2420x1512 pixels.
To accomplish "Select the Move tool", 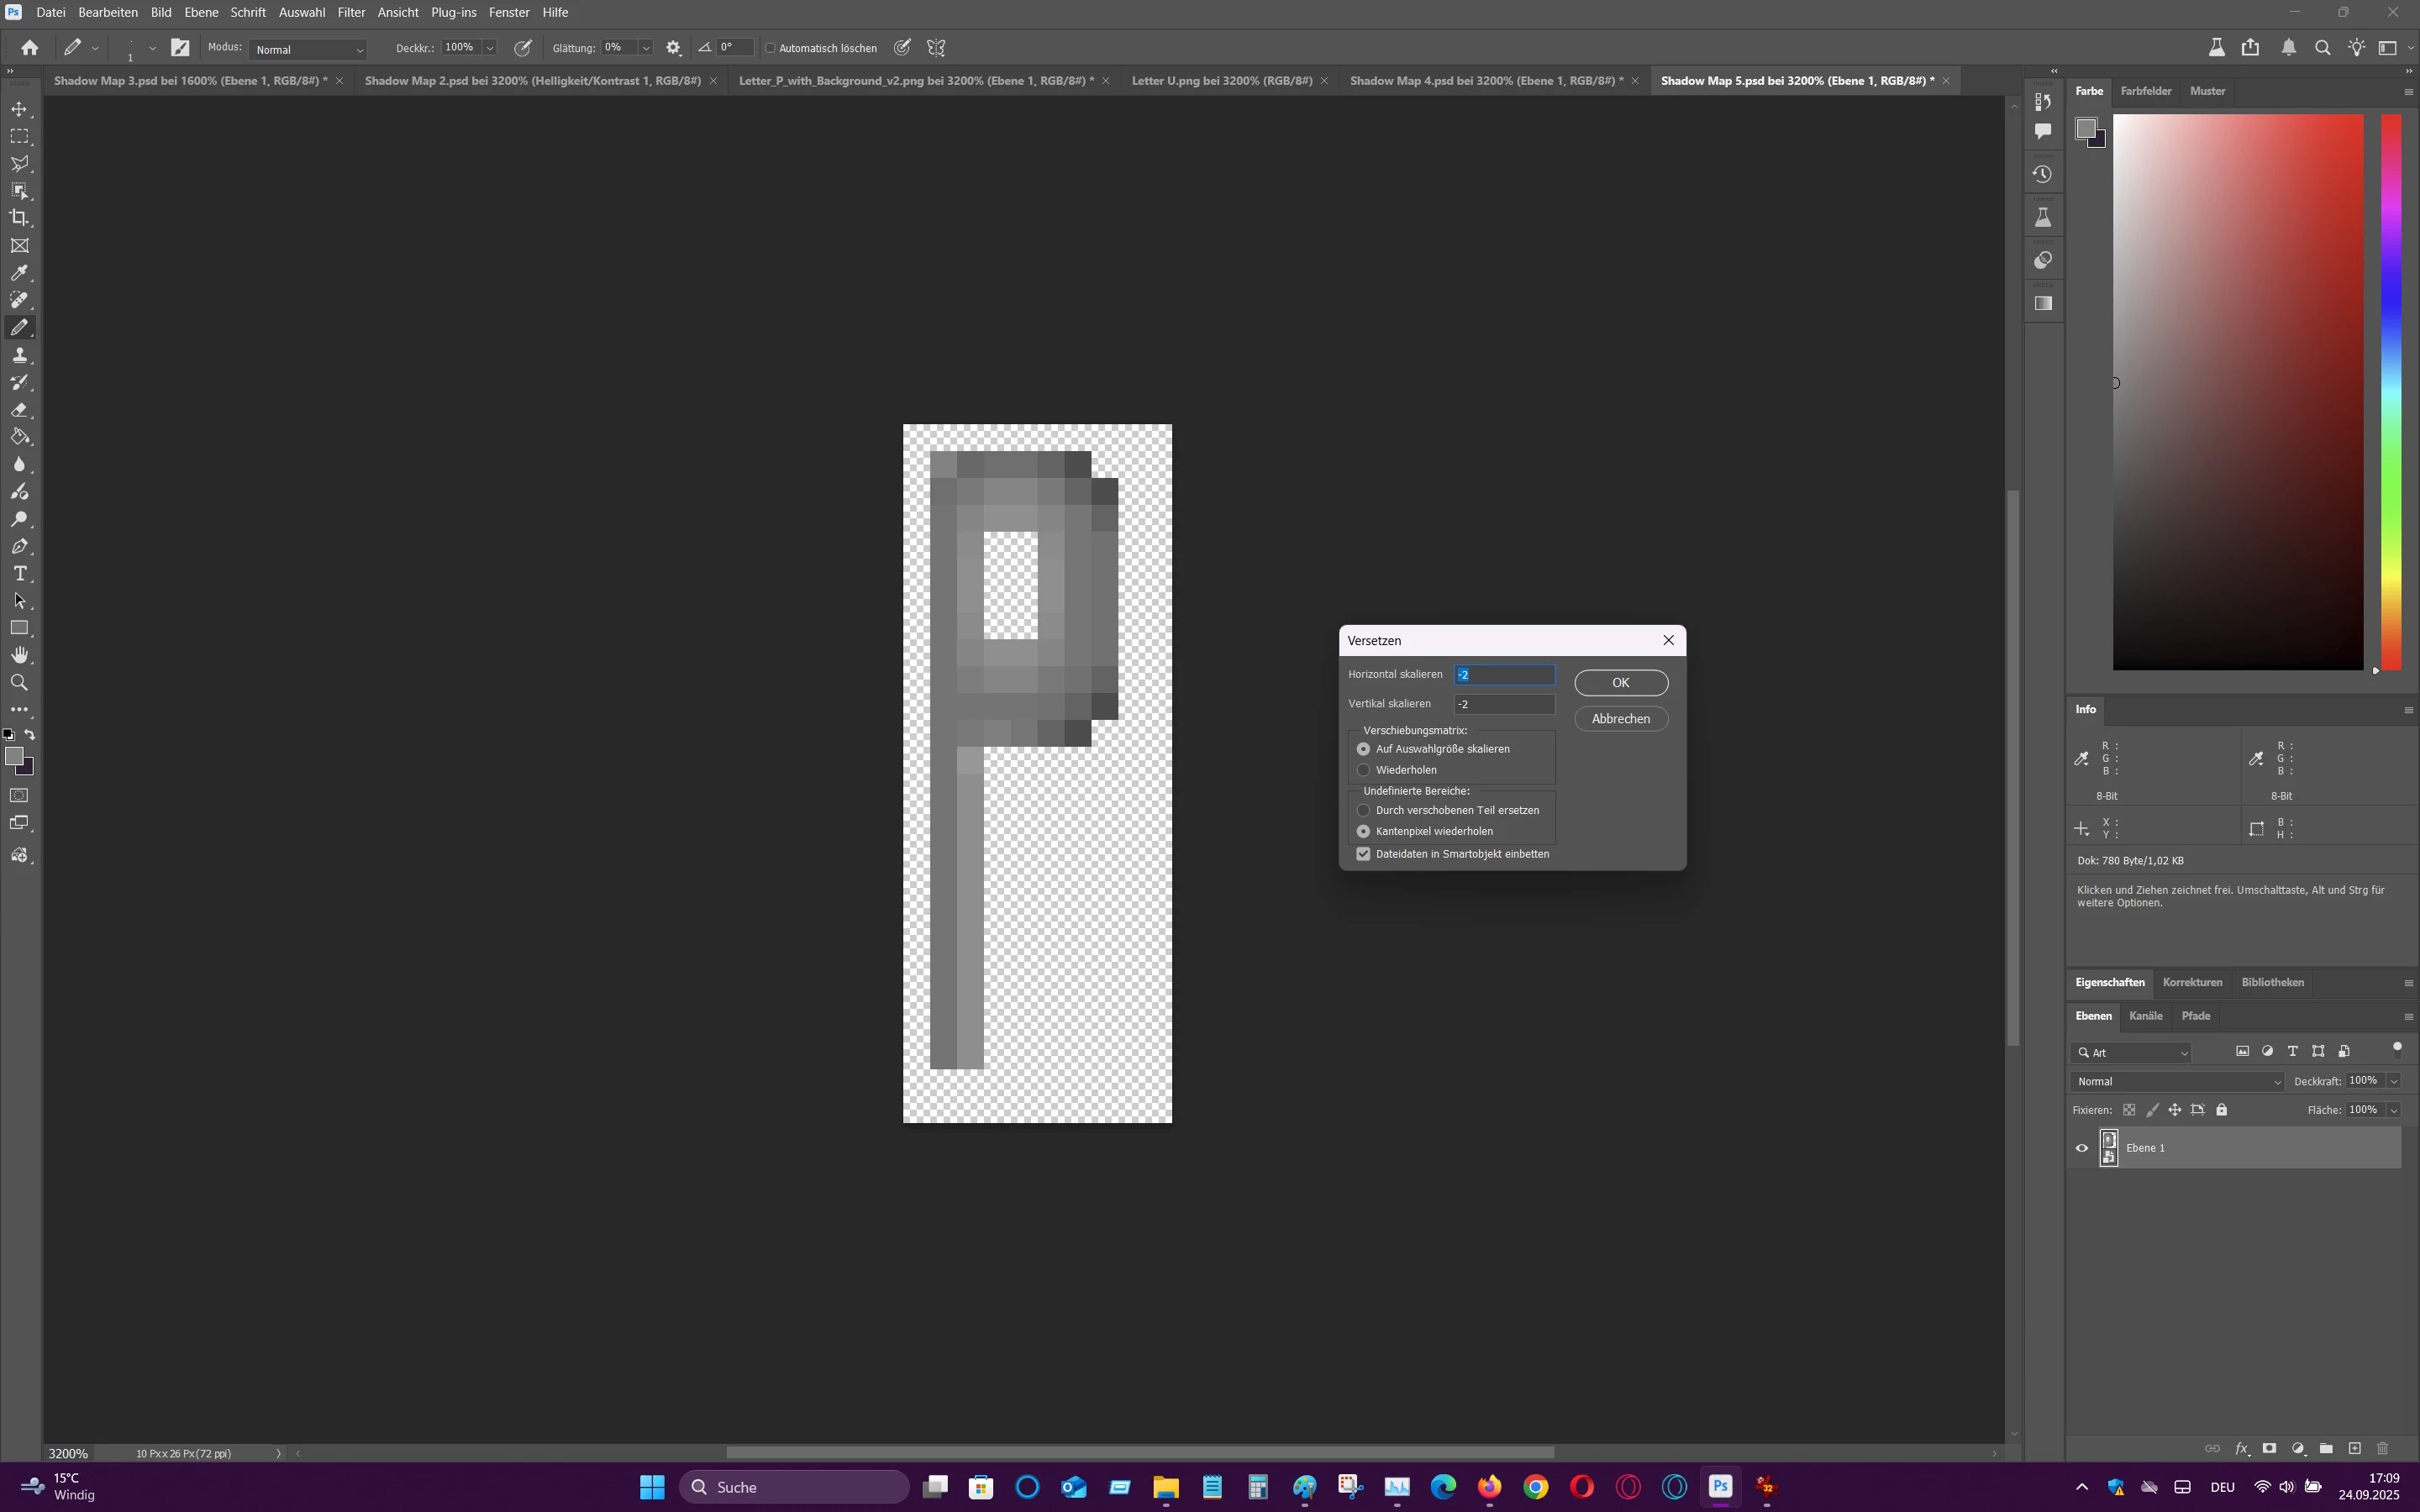I will (x=19, y=109).
